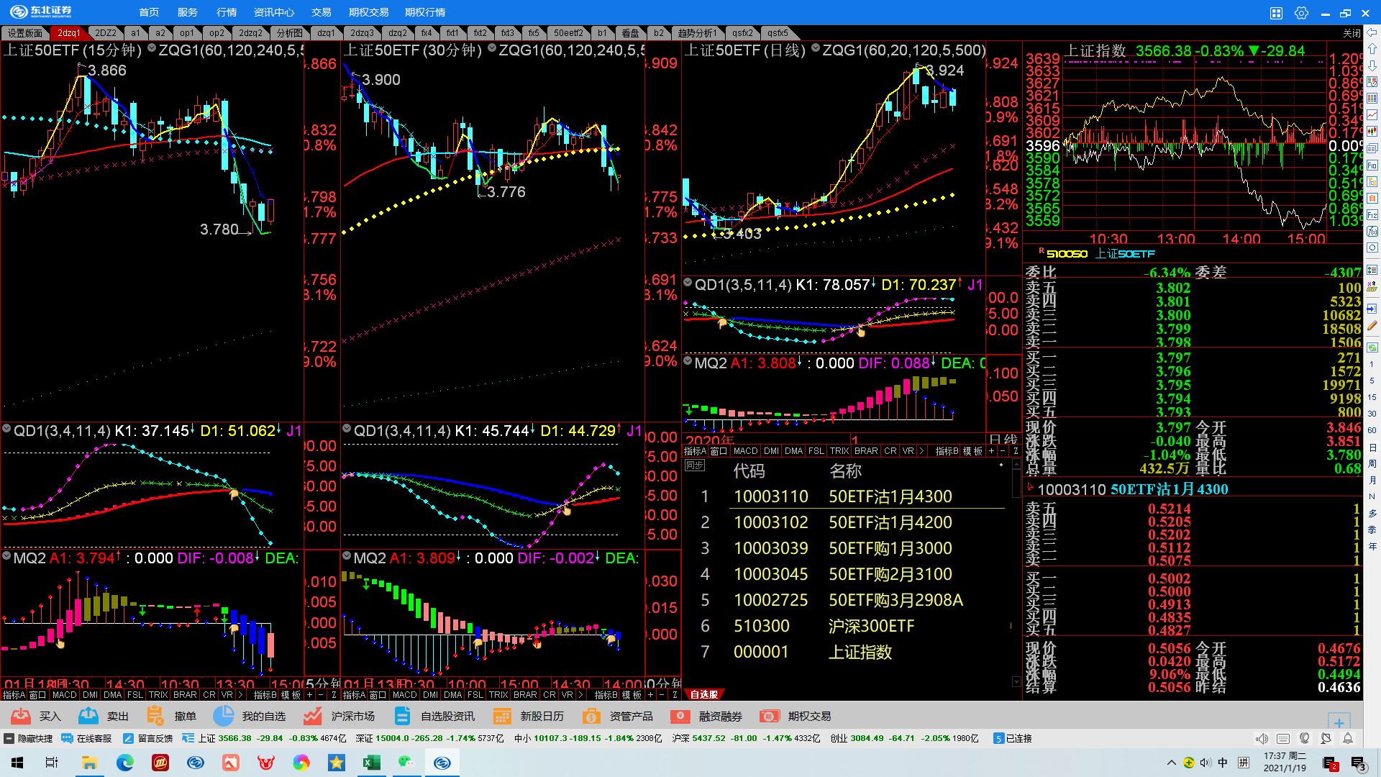The image size is (1381, 777).
Task: Switch to the 趋势分析1 tab
Action: coord(696,33)
